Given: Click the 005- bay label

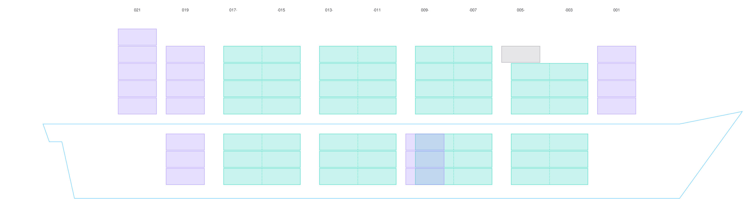Looking at the screenshot, I should pyautogui.click(x=521, y=10).
